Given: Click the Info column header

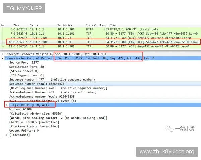Looking at the screenshot, I should [113, 25].
